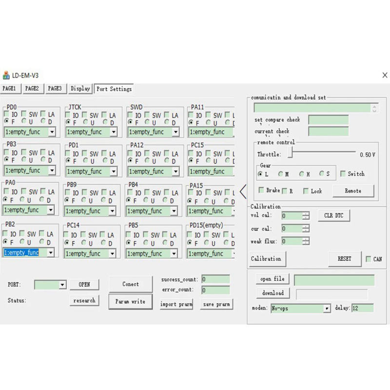Image resolution: width=390 pixels, height=390 pixels.
Task: Open the PB9 function dropdown
Action: pos(112,211)
